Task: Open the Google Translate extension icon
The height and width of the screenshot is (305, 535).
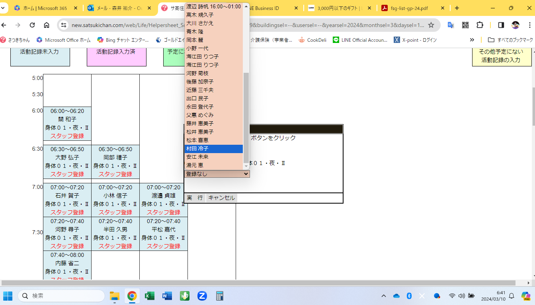Action: (451, 25)
